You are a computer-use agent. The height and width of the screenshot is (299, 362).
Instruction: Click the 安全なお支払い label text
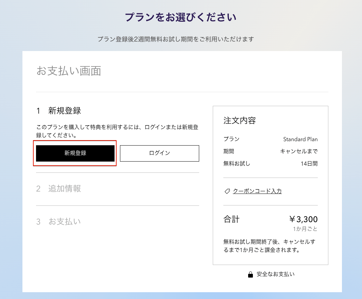coord(275,274)
